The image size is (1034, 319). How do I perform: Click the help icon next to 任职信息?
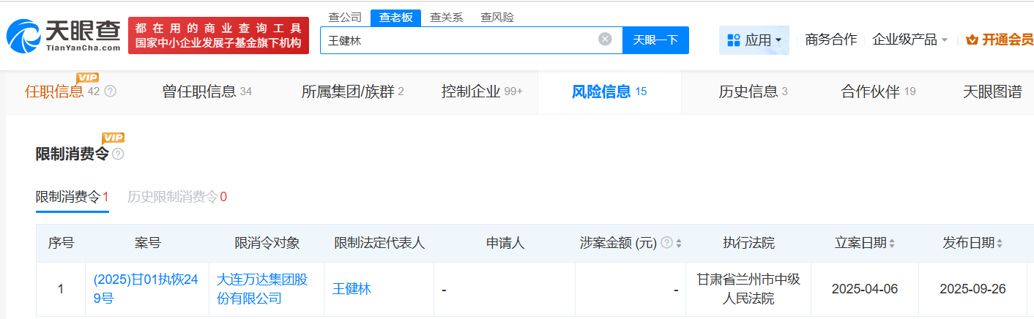pyautogui.click(x=111, y=91)
